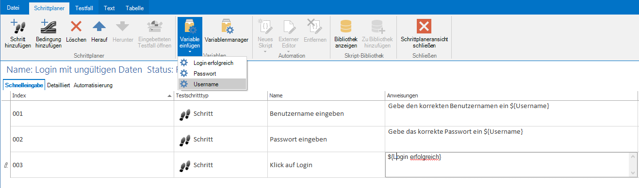Open the Automatisierung tab
Viewport: 639px width, 188px height.
tap(93, 85)
